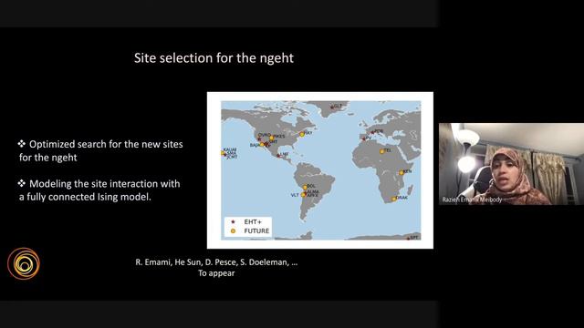Click the PDB star marker in Europe

tap(372, 132)
